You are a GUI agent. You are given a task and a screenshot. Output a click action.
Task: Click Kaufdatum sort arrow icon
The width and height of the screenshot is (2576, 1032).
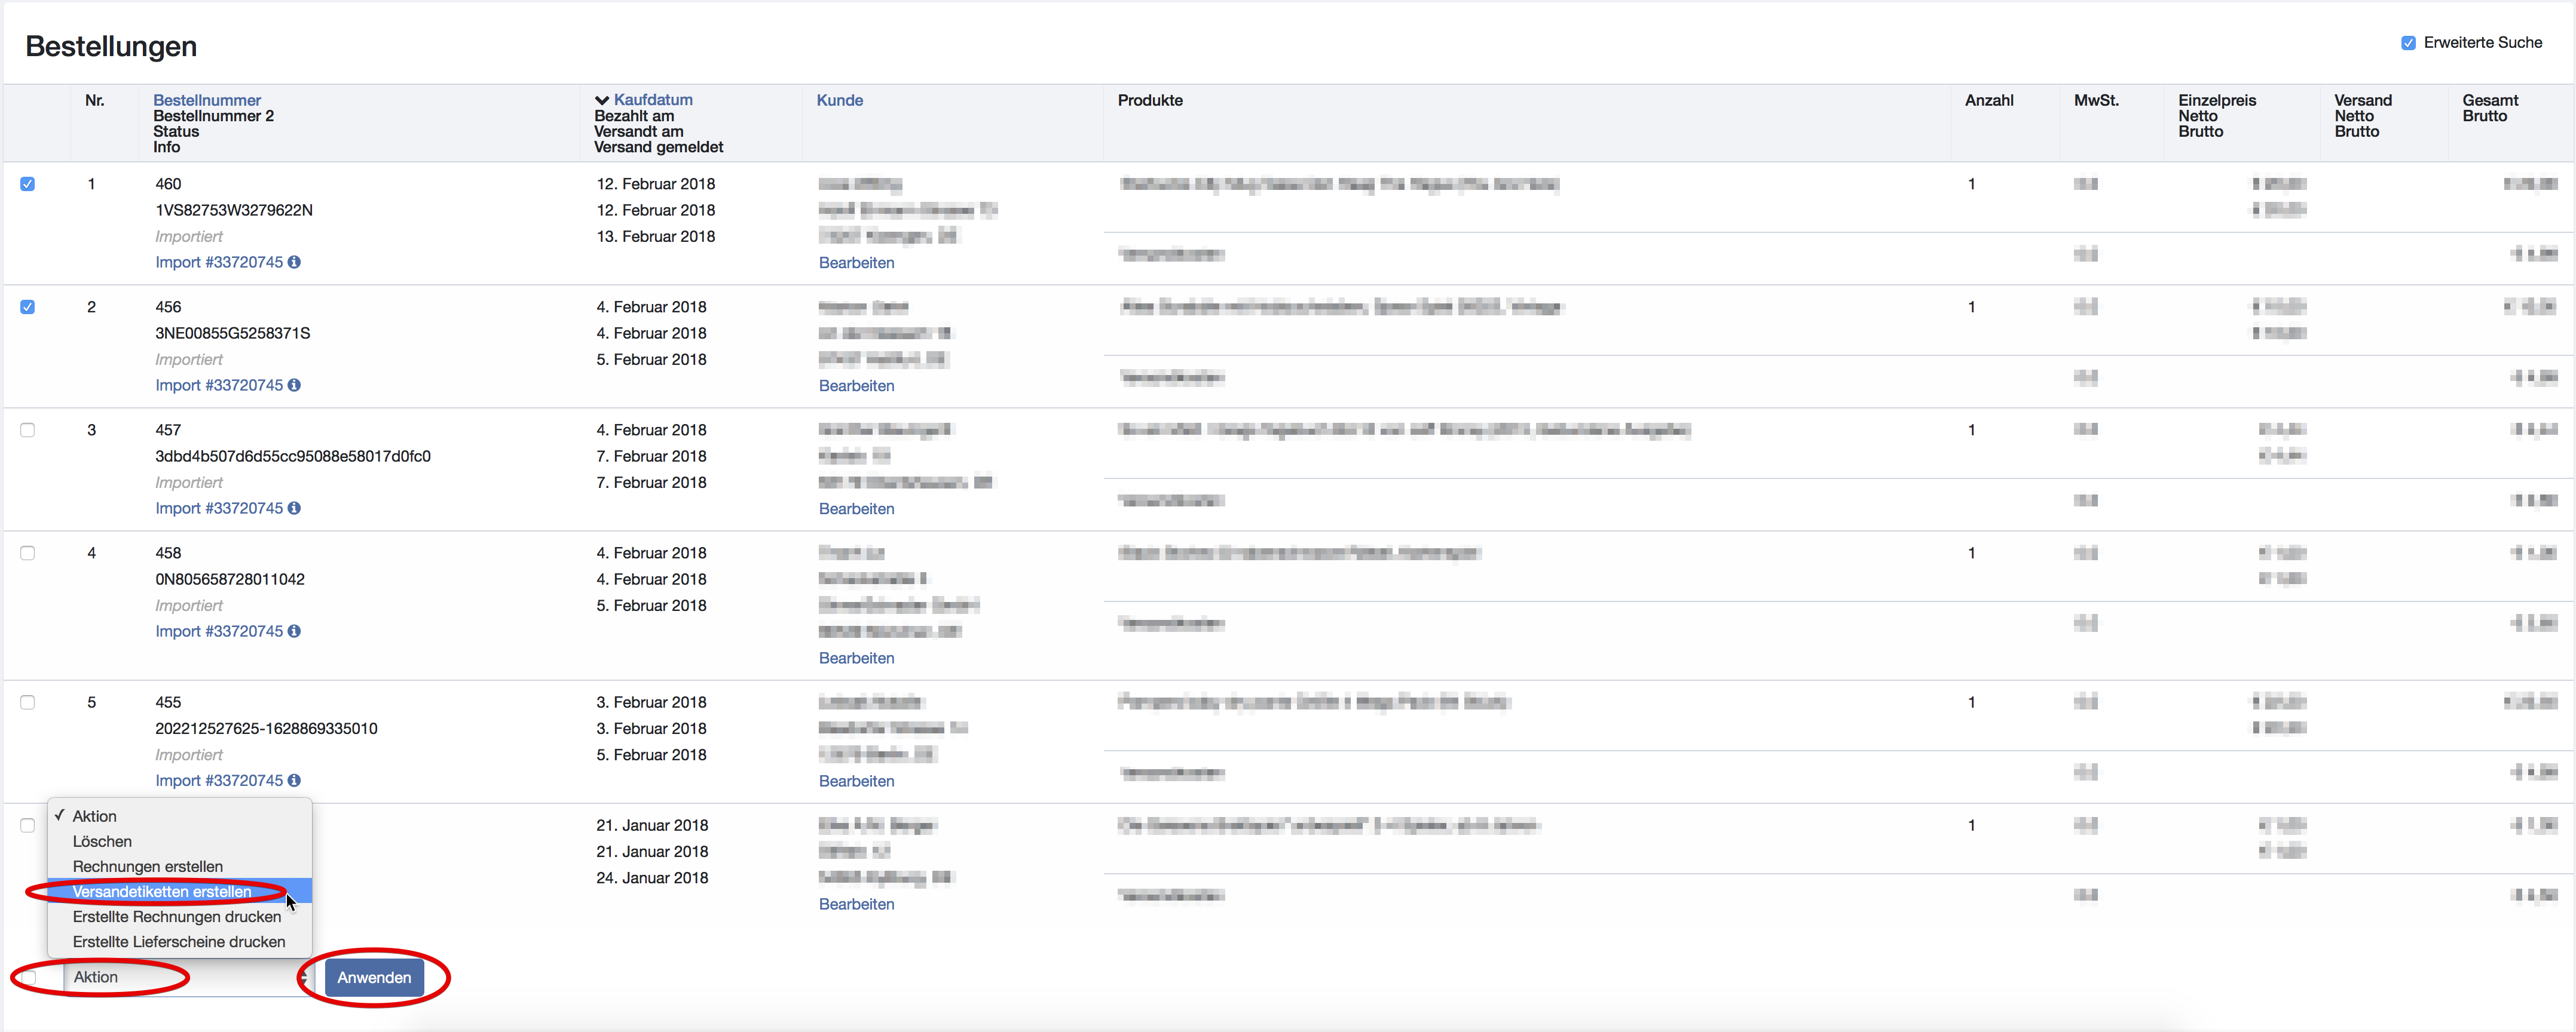point(602,100)
